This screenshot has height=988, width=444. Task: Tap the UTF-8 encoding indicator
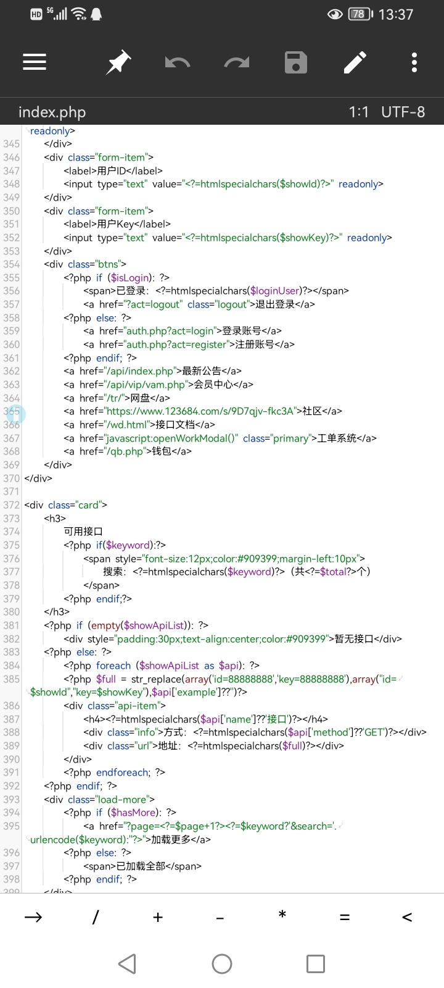tap(403, 112)
